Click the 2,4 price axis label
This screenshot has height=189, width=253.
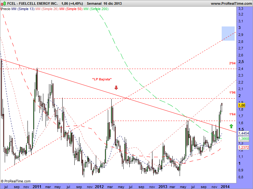pos(241,69)
